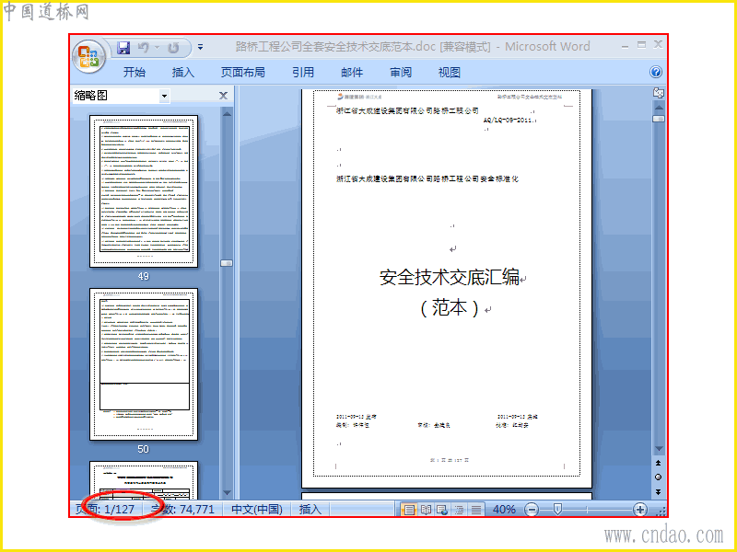Close the 缩略图 thumbnail pane

pos(223,96)
